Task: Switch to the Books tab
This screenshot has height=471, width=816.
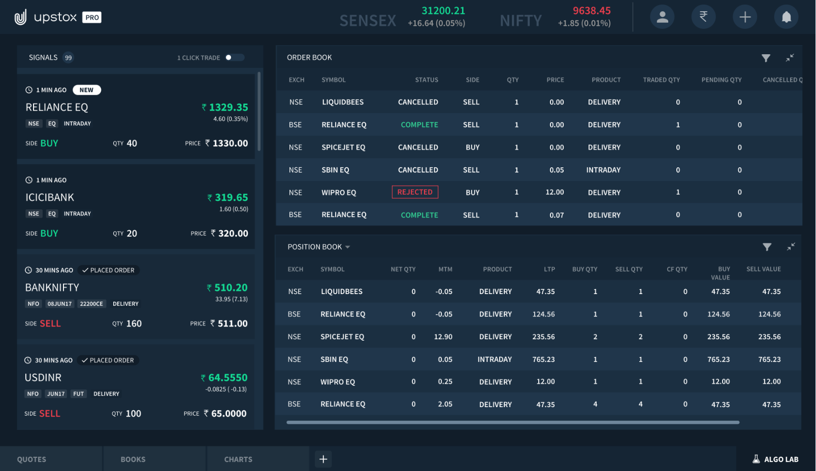Action: 154,459
